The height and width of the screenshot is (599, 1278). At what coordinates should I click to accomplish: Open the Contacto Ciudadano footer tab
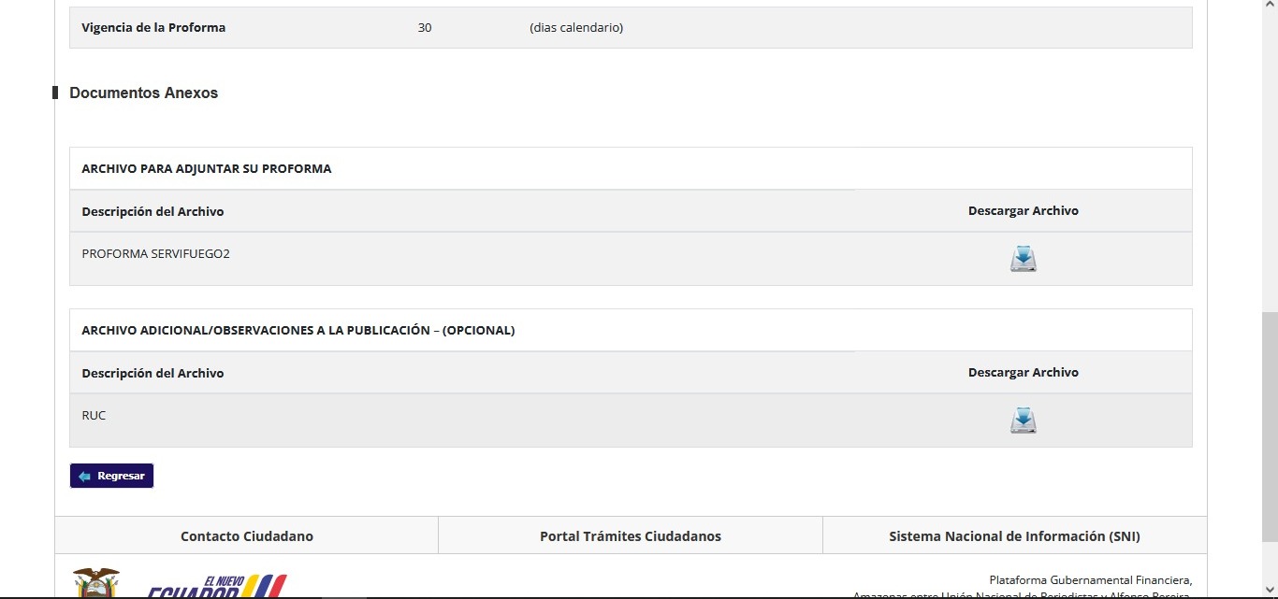(x=246, y=536)
